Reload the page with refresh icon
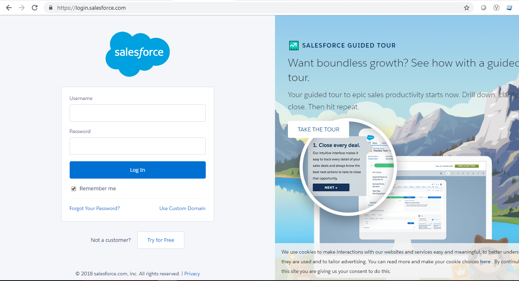This screenshot has width=519, height=281. click(35, 8)
